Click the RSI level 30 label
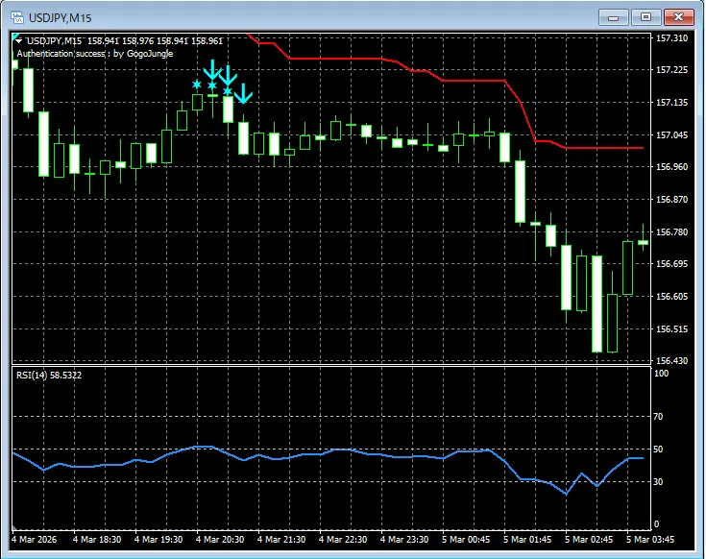This screenshot has width=706, height=559. 658,482
